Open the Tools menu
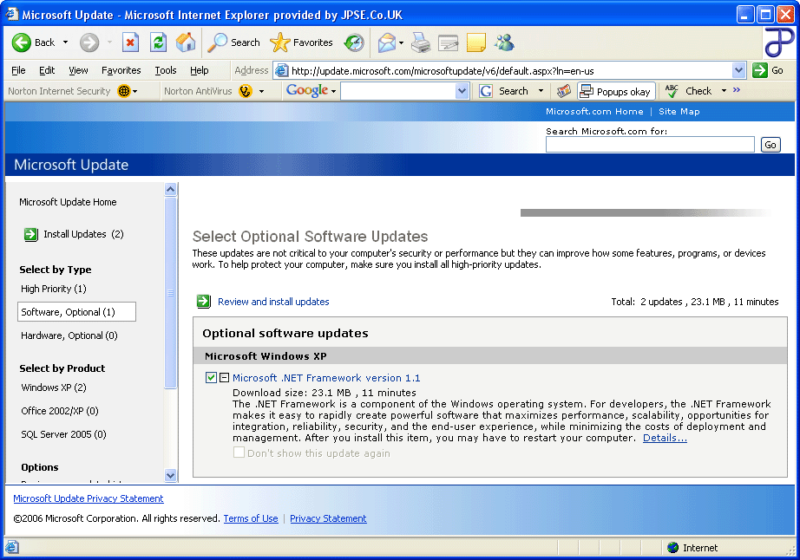 (166, 70)
